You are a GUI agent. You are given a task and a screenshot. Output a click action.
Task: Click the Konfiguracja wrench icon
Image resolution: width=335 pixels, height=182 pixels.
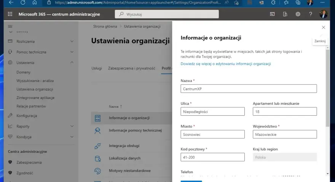coord(10,116)
